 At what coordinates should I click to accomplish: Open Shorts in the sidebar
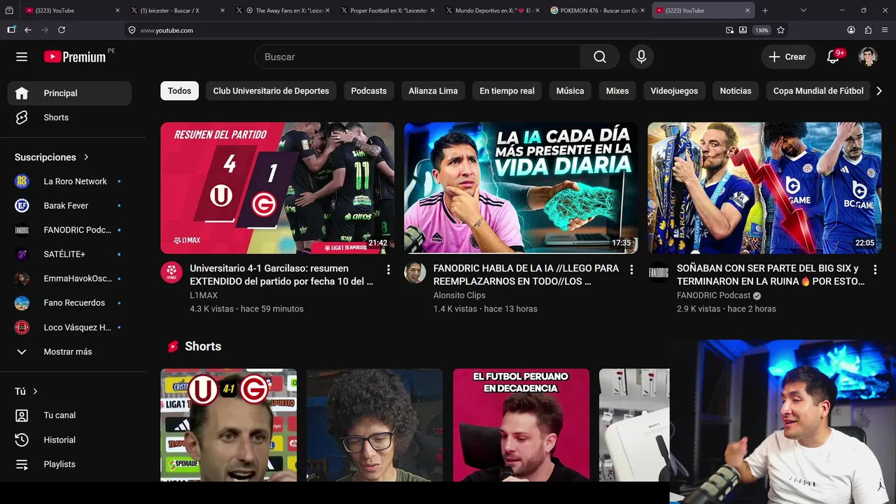point(69,118)
